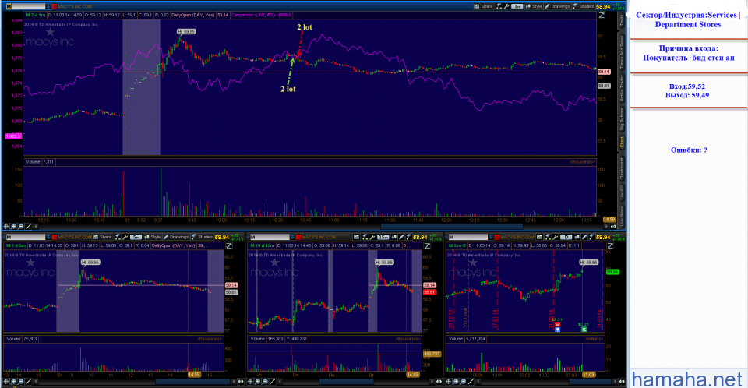
Task: Click the expand arrows icon below the 15m chart
Action: [x=439, y=381]
